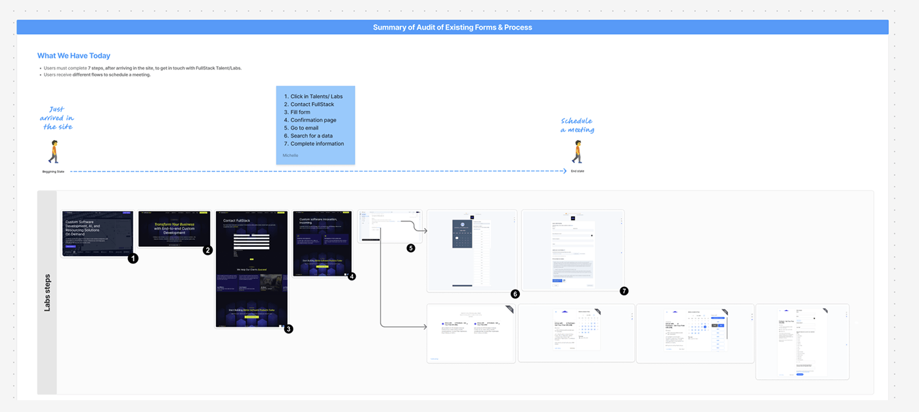Click 'We Help Our Clients Succeed' text in screenshot
This screenshot has height=412, width=919.
click(x=251, y=270)
